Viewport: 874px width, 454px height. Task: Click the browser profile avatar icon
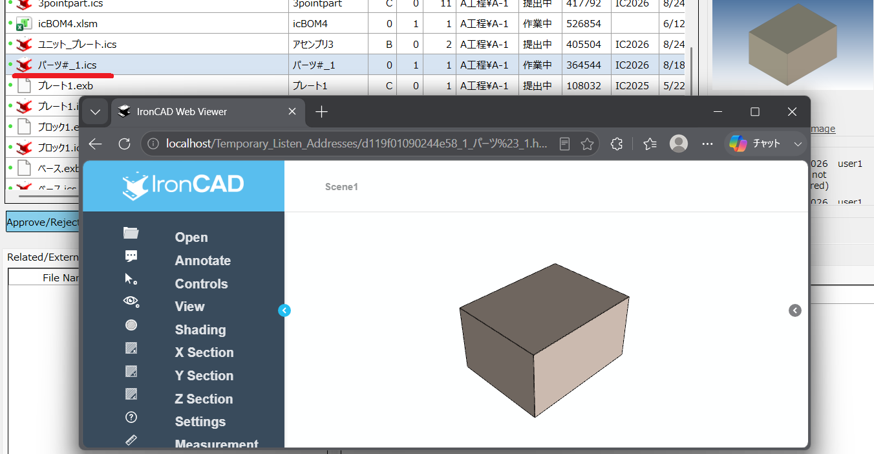tap(679, 144)
